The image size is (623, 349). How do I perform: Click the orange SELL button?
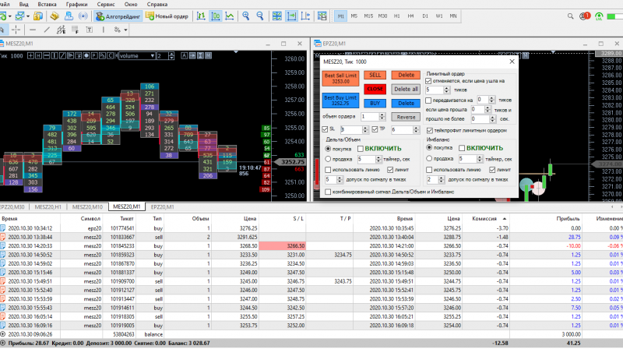click(375, 75)
